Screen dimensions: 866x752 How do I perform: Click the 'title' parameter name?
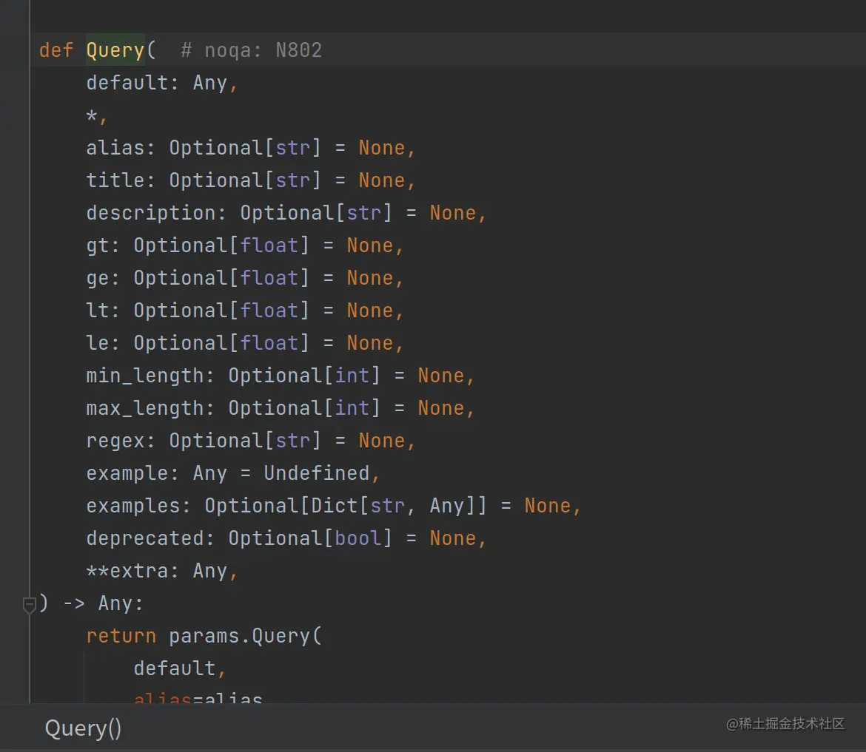115,180
